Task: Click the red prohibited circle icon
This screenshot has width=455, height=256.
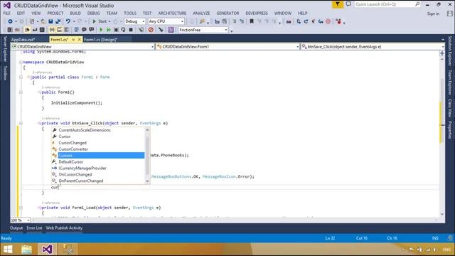Action: tap(151, 30)
